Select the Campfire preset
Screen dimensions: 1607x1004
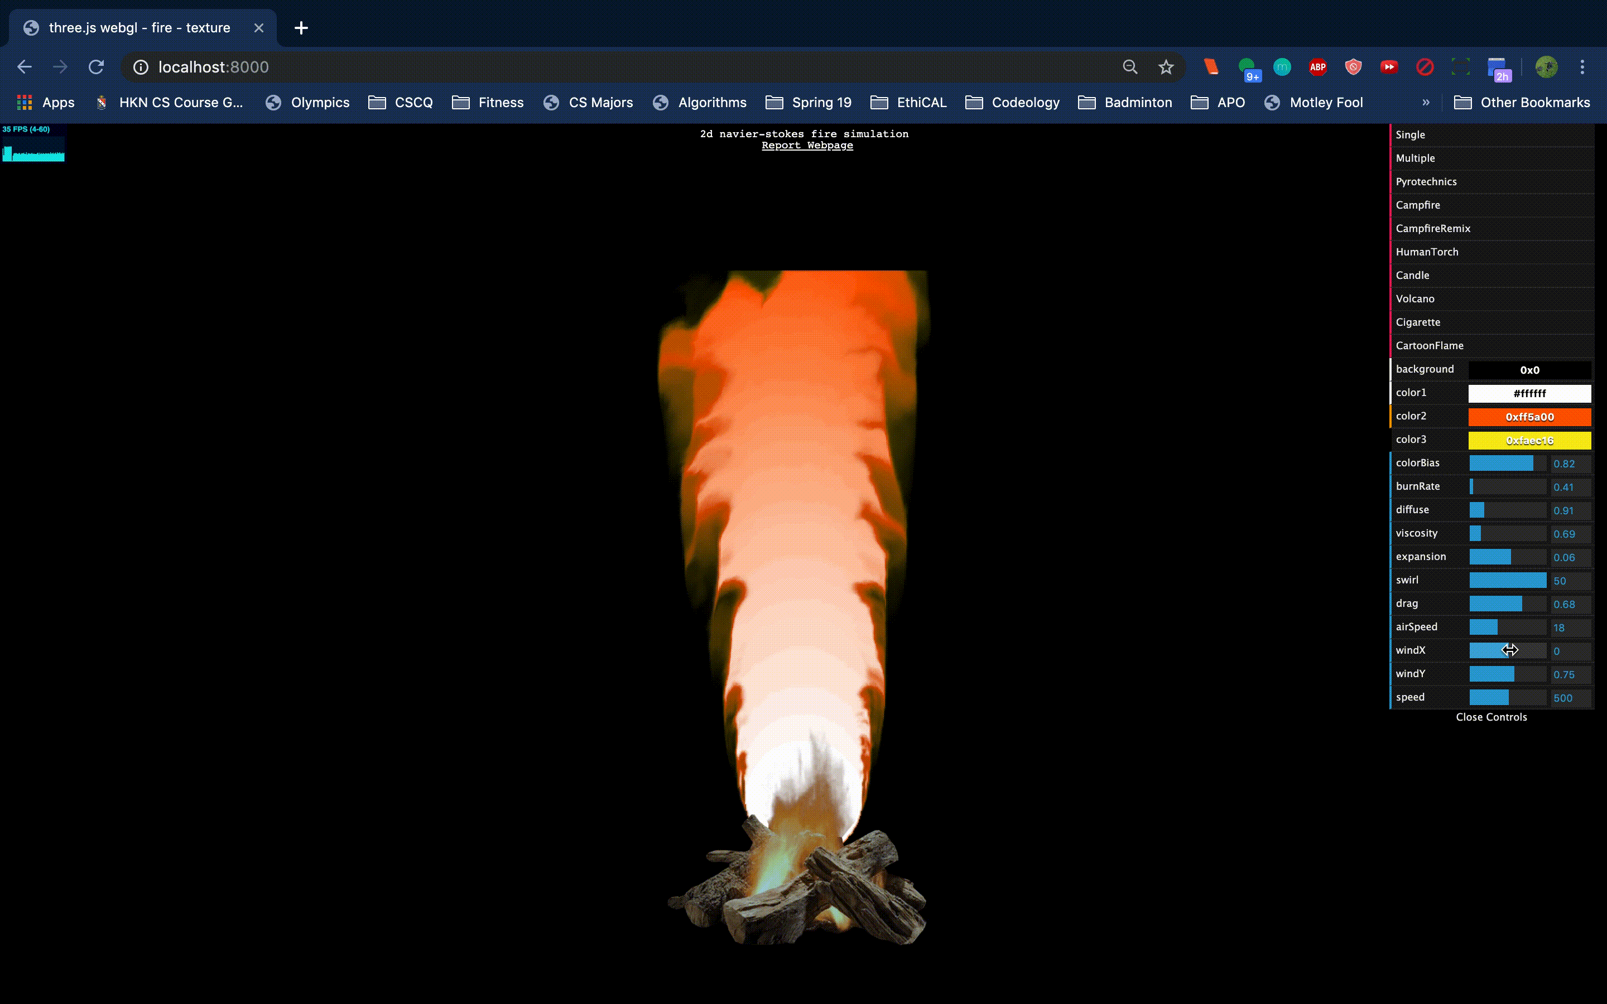point(1418,205)
